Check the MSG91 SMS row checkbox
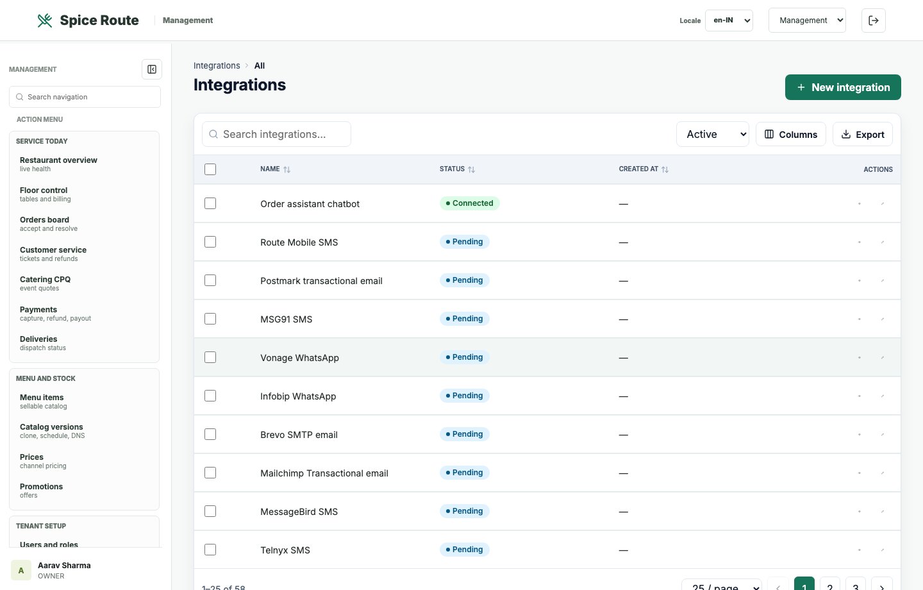The width and height of the screenshot is (923, 590). coord(210,319)
